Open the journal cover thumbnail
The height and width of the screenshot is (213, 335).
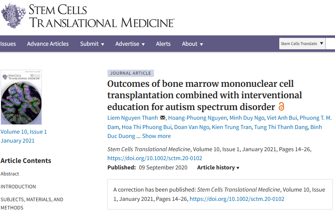click(x=21, y=97)
